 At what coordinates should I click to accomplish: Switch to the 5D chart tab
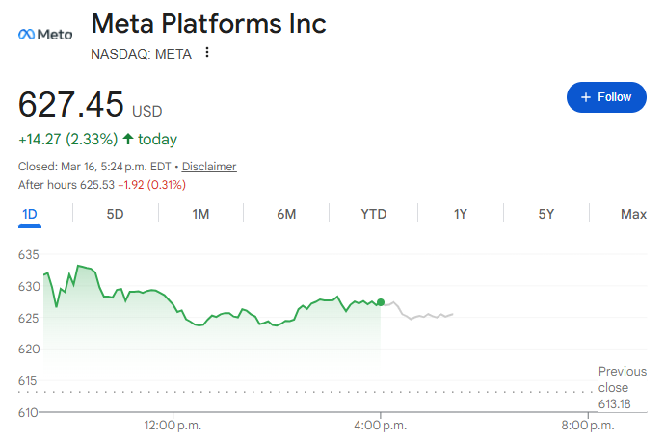115,214
